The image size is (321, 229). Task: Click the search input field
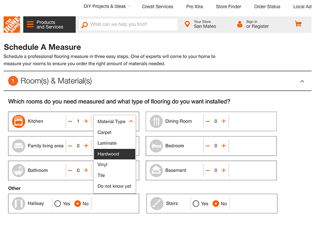pyautogui.click(x=128, y=25)
